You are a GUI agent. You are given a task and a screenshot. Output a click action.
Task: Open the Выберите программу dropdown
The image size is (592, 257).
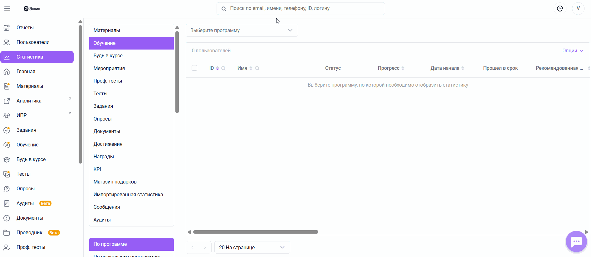tap(242, 30)
